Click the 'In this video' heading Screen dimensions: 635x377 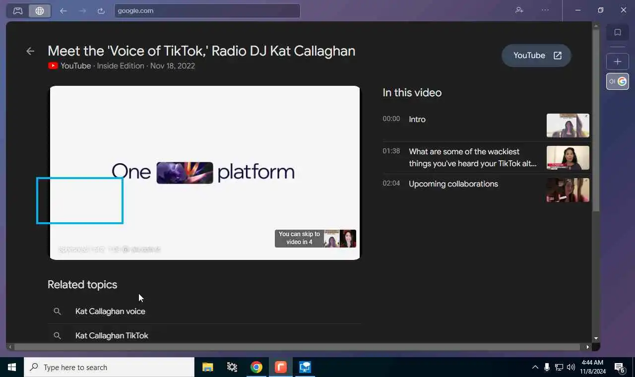[x=412, y=93]
